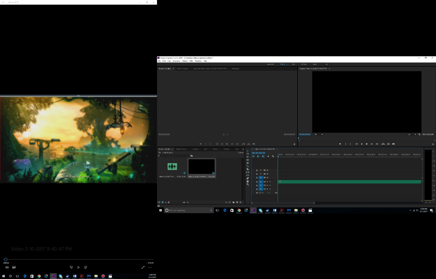Open Premiere Pro from left taskbar
436x279 pixels.
click(53, 276)
